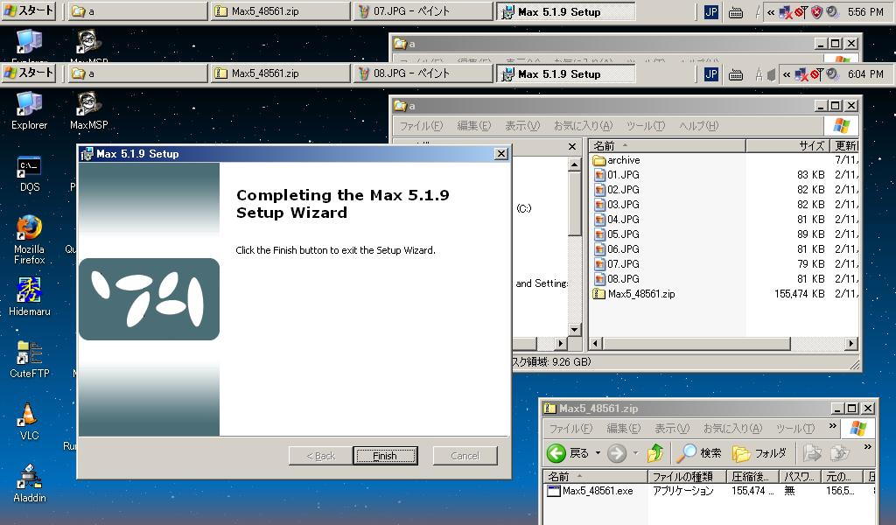Click the speaker volume icon in the 6:04 PM tray
This screenshot has width=896, height=525.
[832, 74]
